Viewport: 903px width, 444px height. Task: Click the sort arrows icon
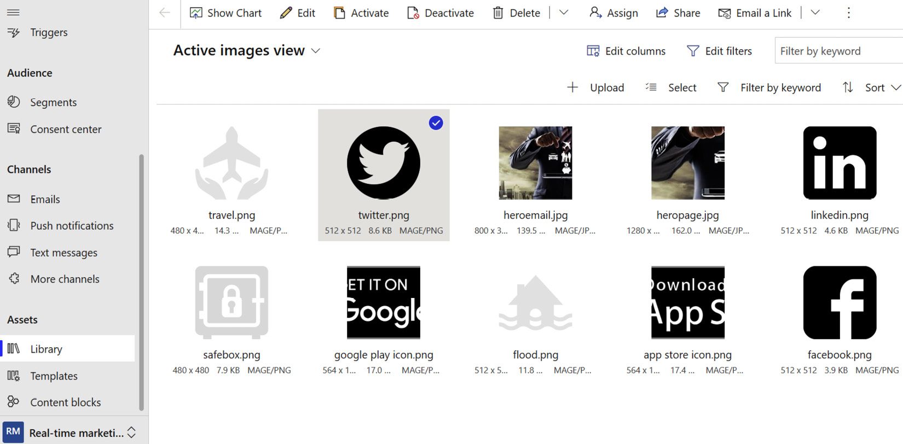click(848, 87)
